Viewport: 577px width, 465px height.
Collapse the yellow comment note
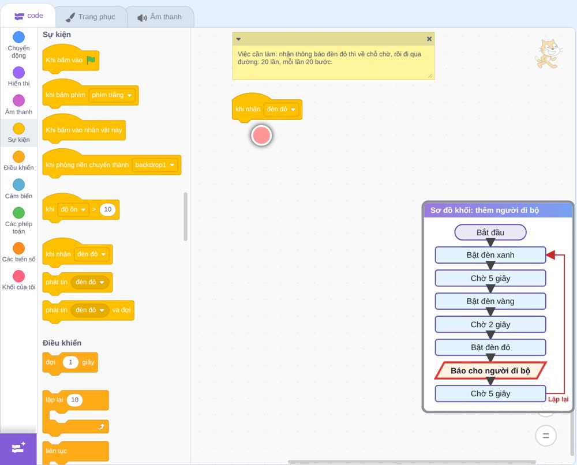click(x=238, y=39)
